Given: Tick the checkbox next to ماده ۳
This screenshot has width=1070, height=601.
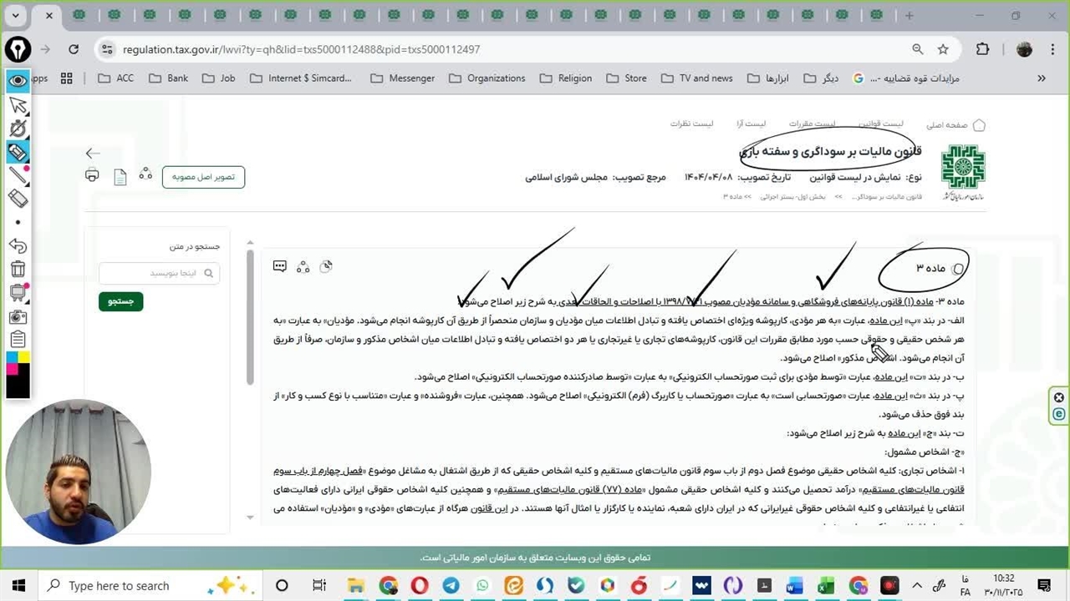Looking at the screenshot, I should point(958,269).
